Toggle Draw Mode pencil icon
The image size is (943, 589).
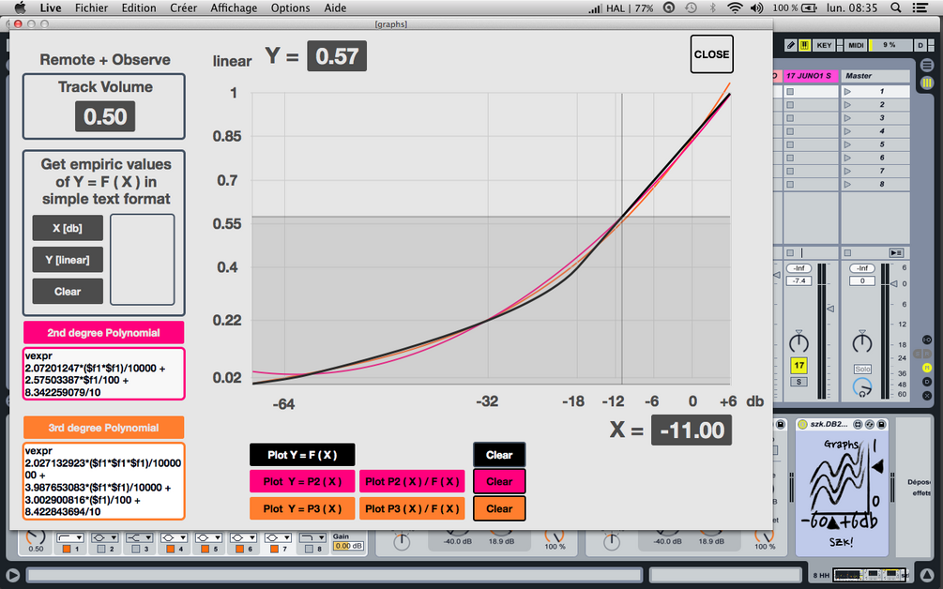[791, 45]
